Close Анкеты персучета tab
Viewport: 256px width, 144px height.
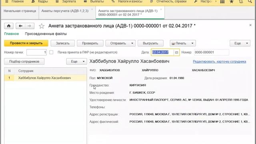[92, 9]
